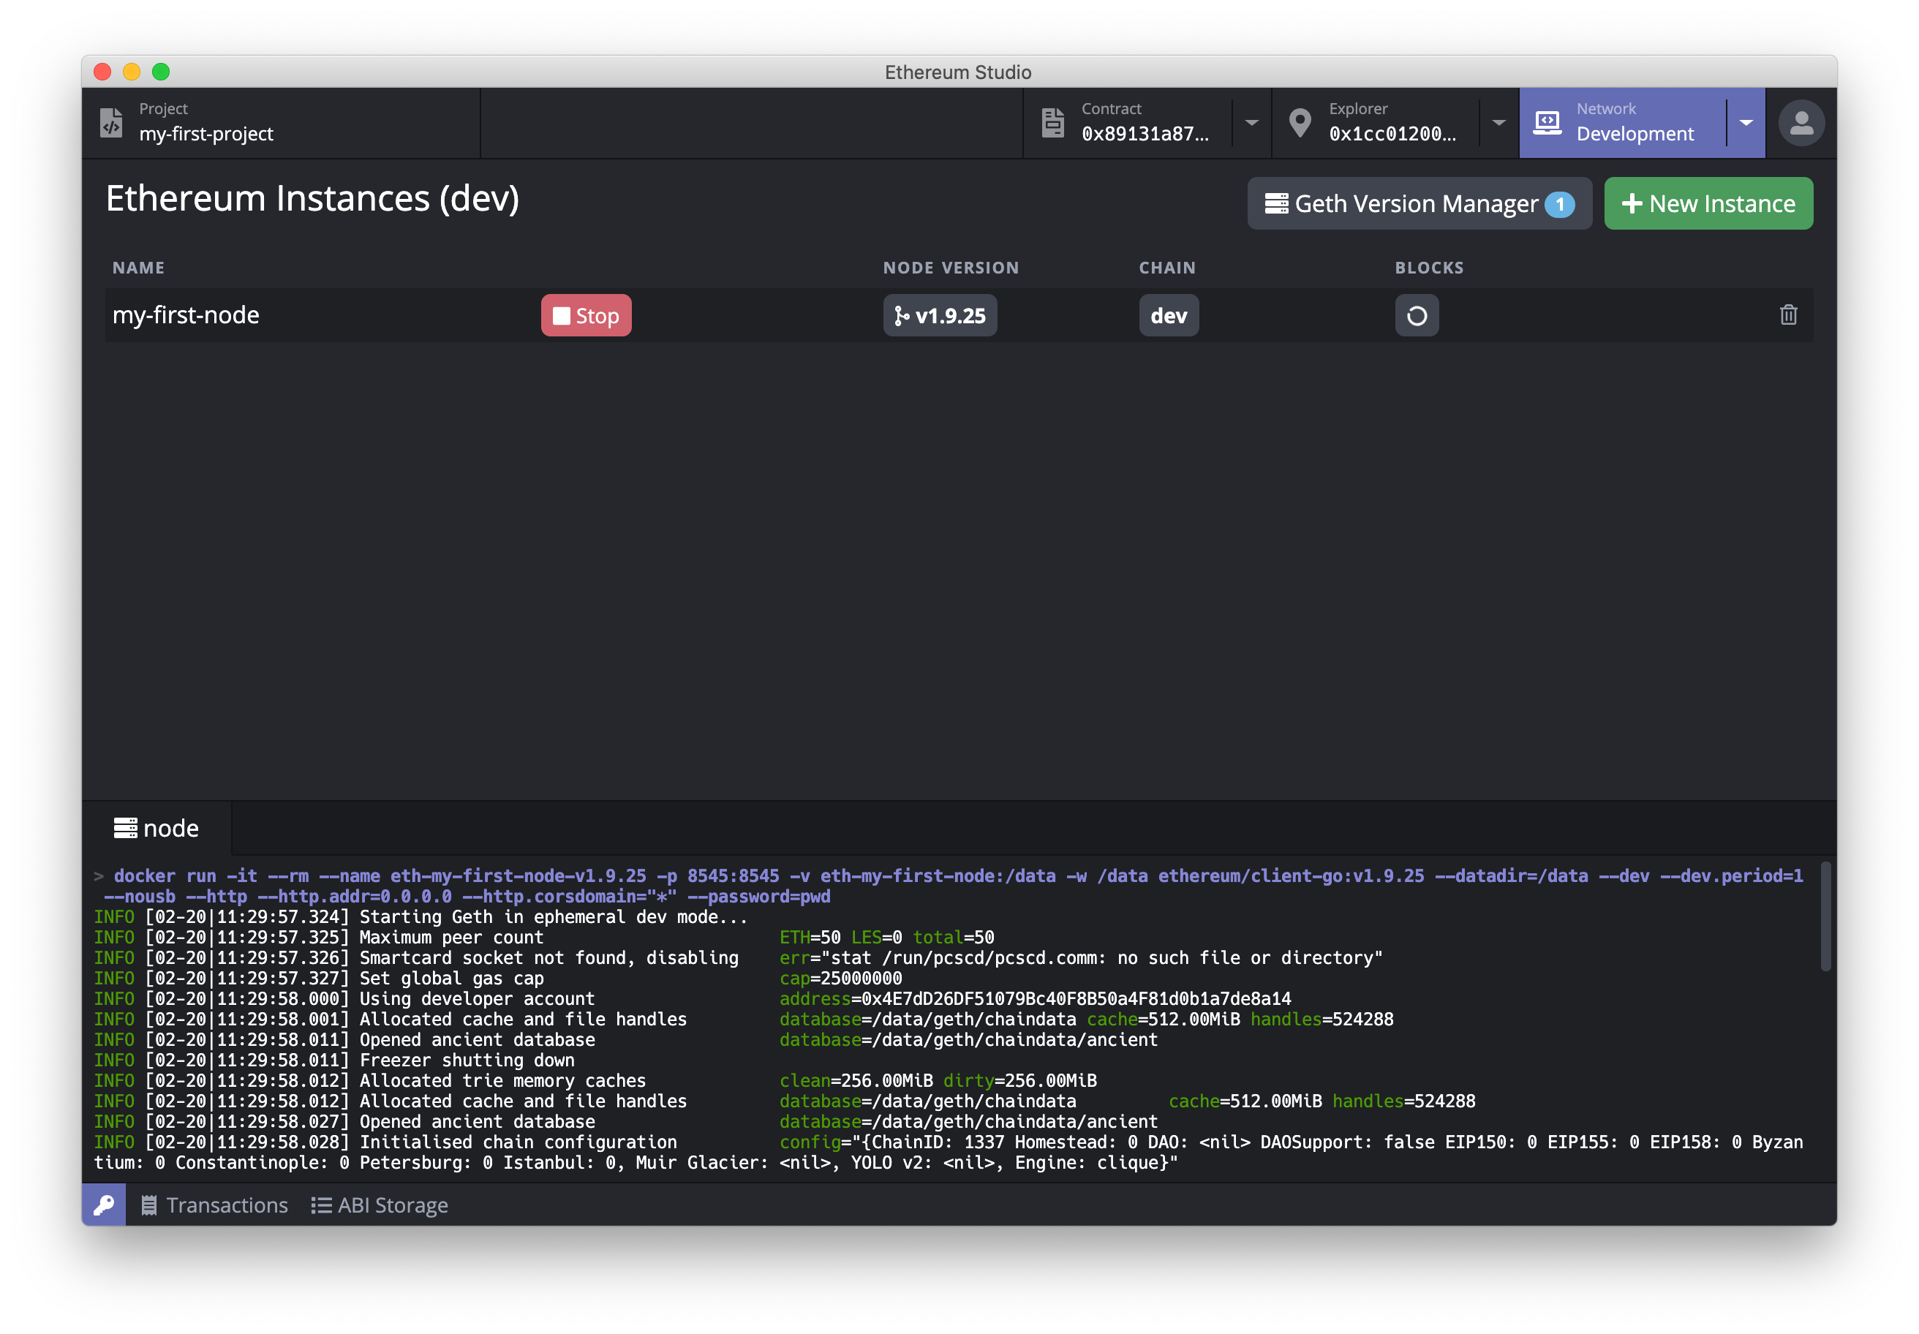
Task: Open the ABI Storage panel
Action: (x=380, y=1205)
